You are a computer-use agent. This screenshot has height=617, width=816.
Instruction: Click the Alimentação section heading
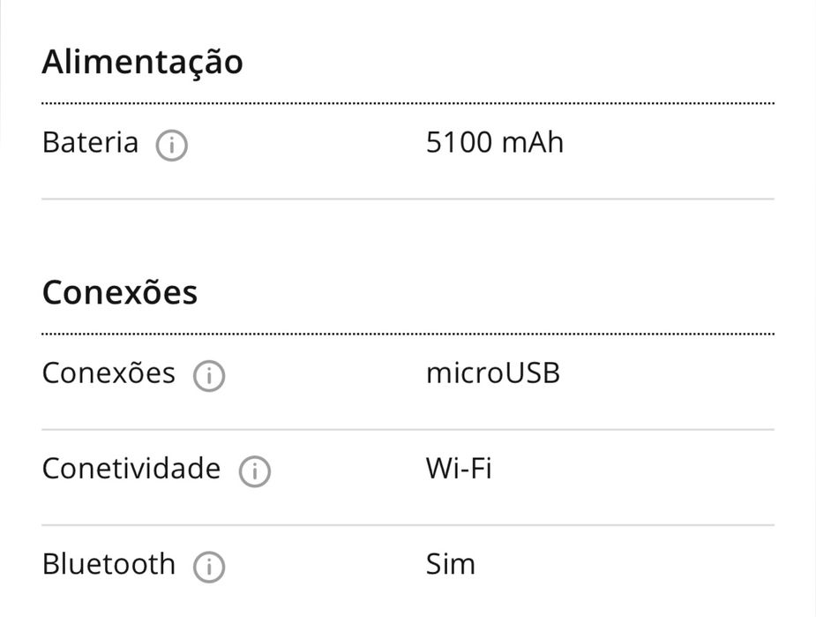pos(142,63)
